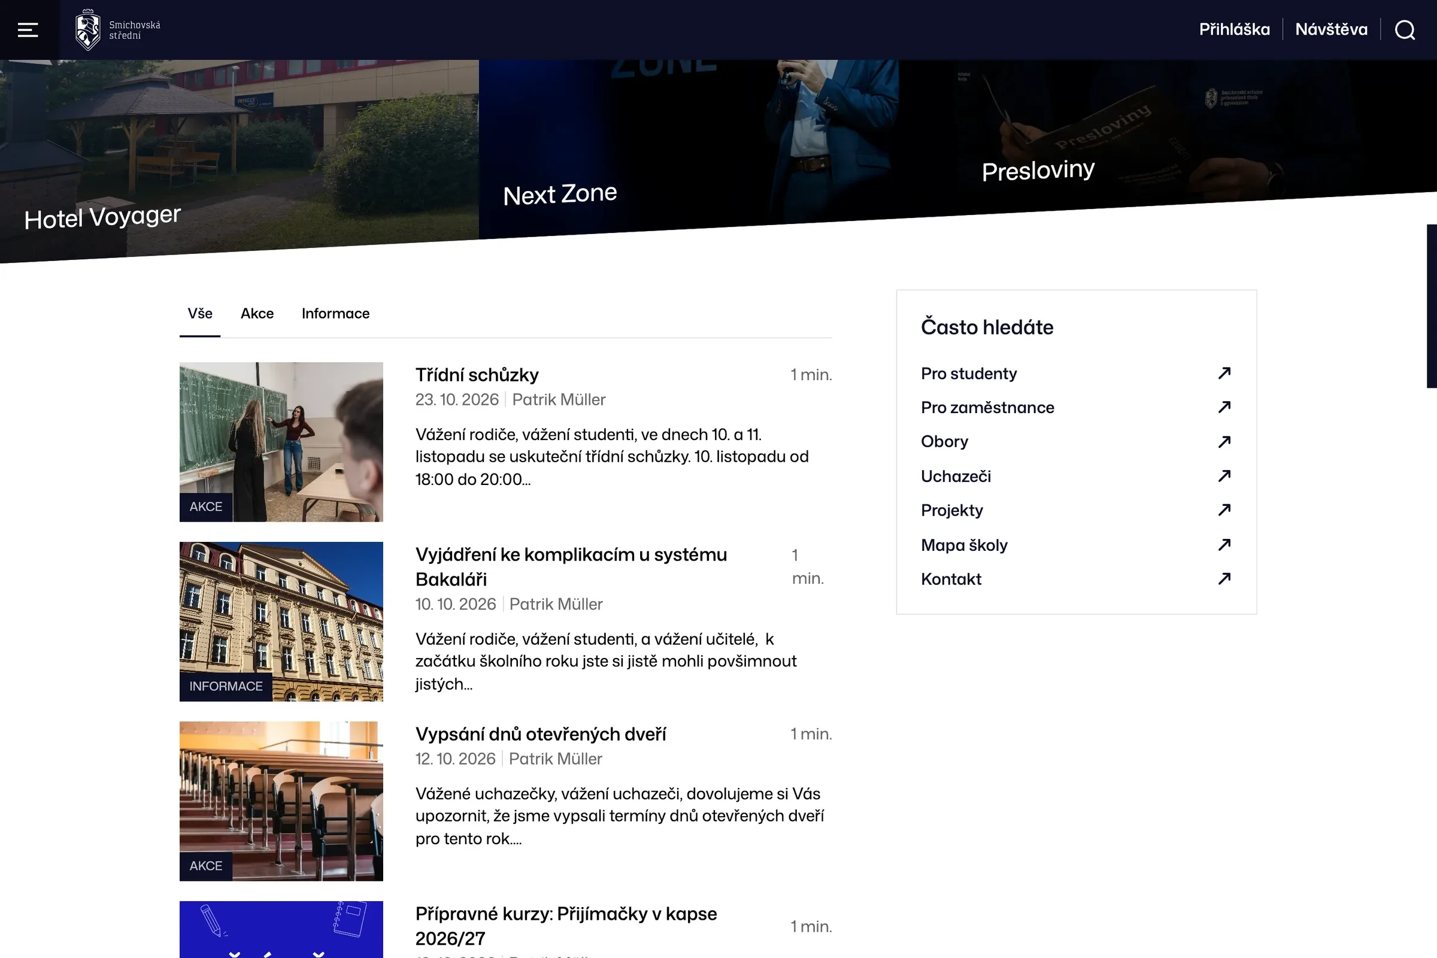Click the dark side tab at right edge
The width and height of the screenshot is (1437, 958).
click(1432, 306)
